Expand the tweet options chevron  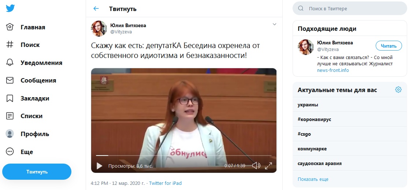(x=274, y=24)
